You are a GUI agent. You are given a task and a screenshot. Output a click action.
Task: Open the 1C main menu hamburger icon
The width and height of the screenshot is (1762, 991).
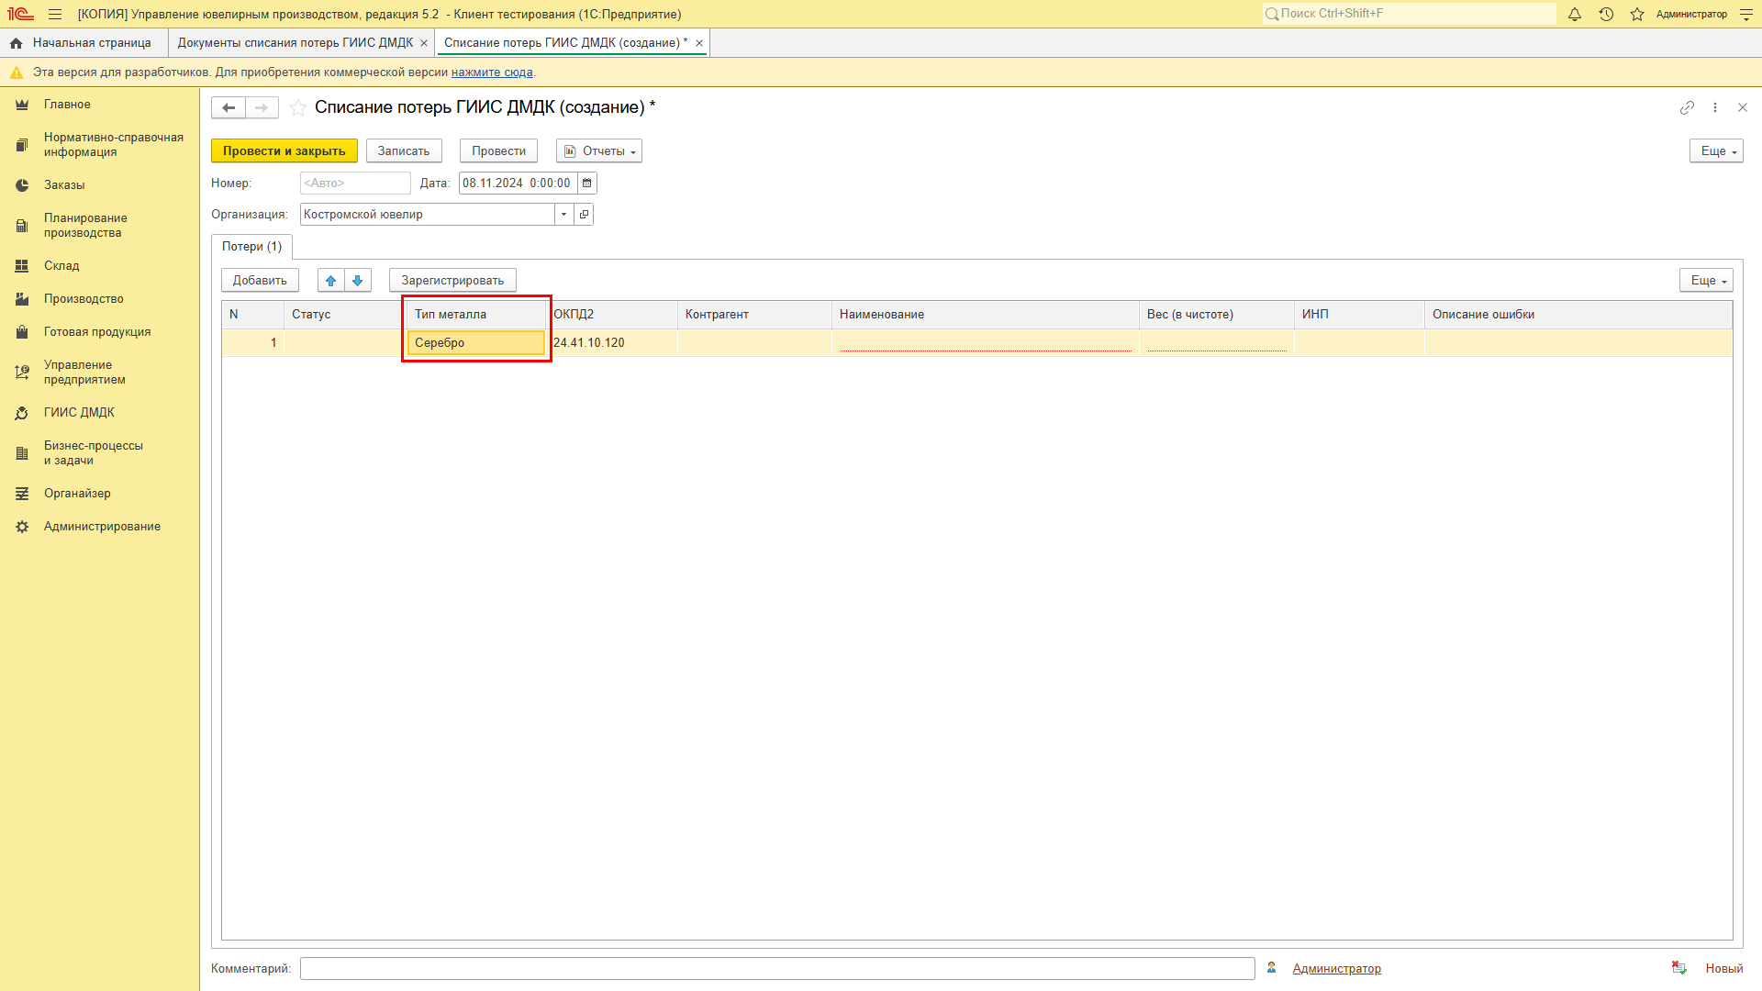pos(55,15)
